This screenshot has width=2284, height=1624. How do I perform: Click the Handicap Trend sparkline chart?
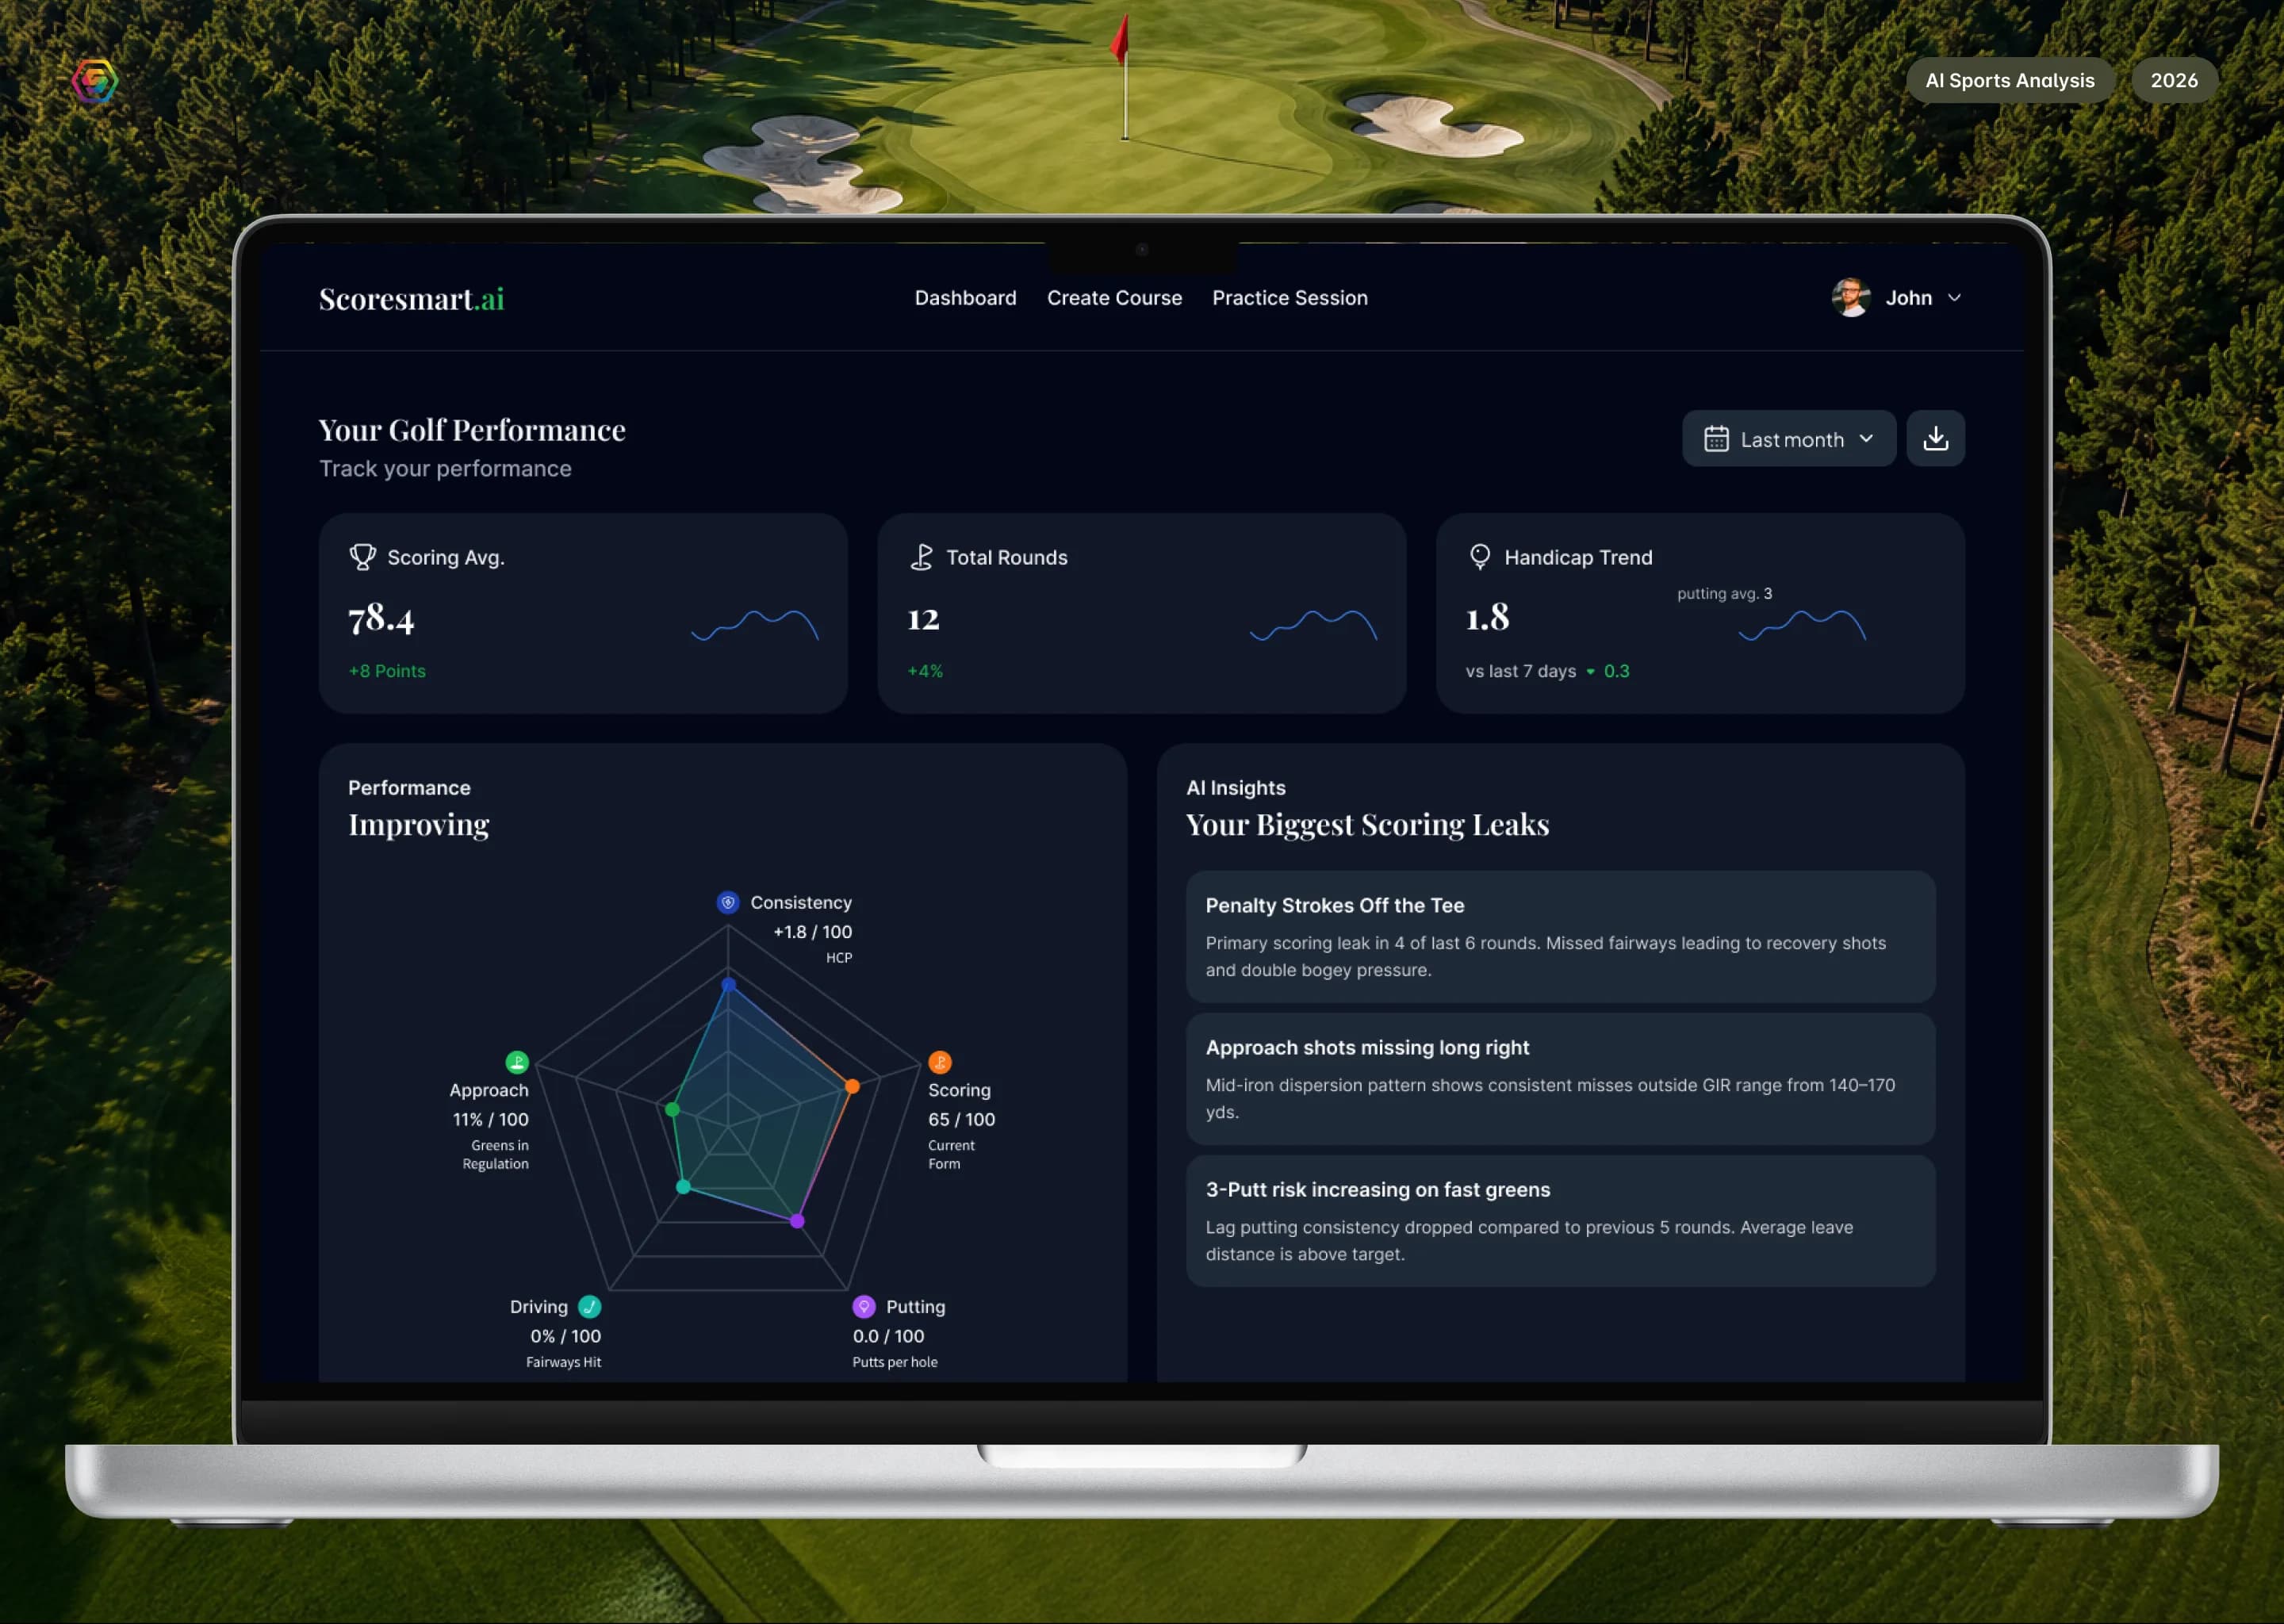(x=1802, y=625)
